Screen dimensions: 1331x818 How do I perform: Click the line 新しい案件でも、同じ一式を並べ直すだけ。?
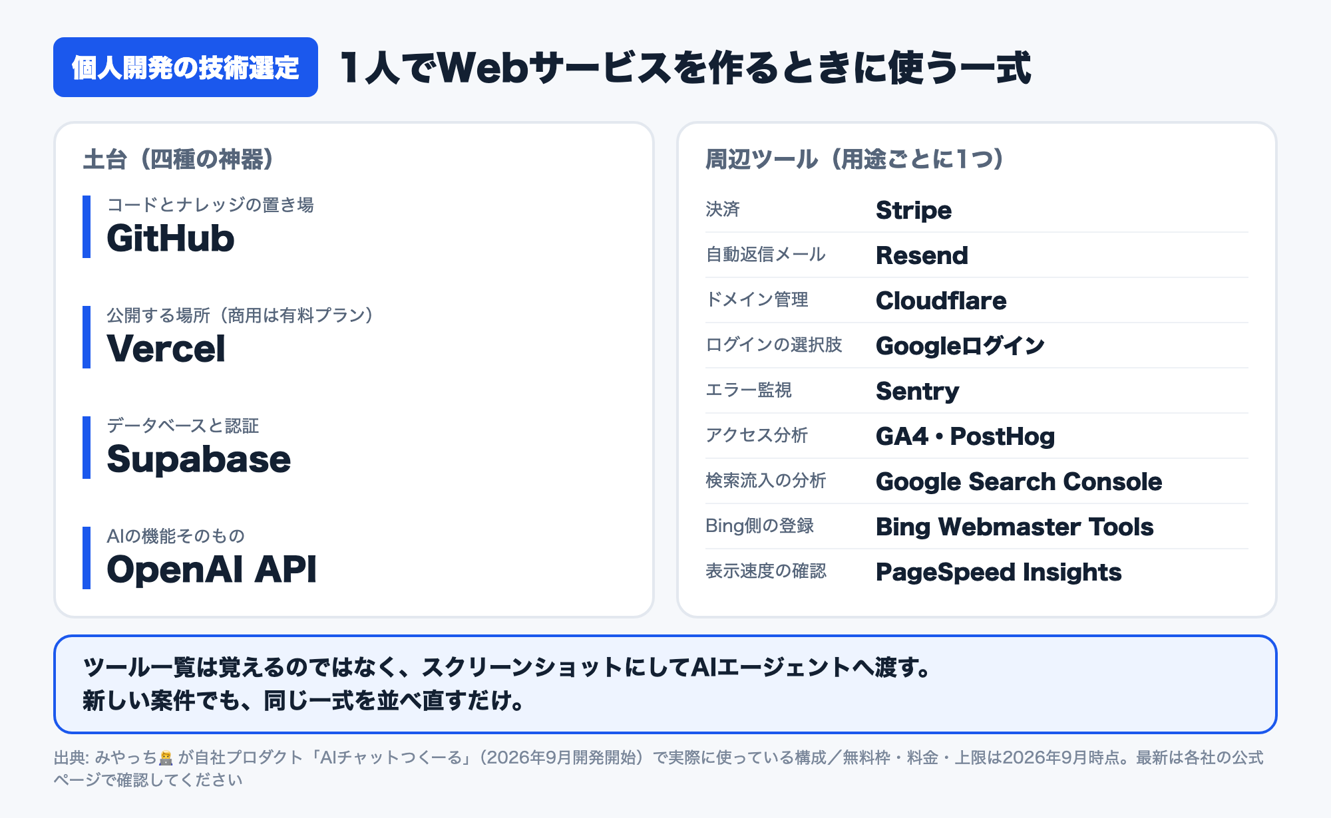point(305,700)
